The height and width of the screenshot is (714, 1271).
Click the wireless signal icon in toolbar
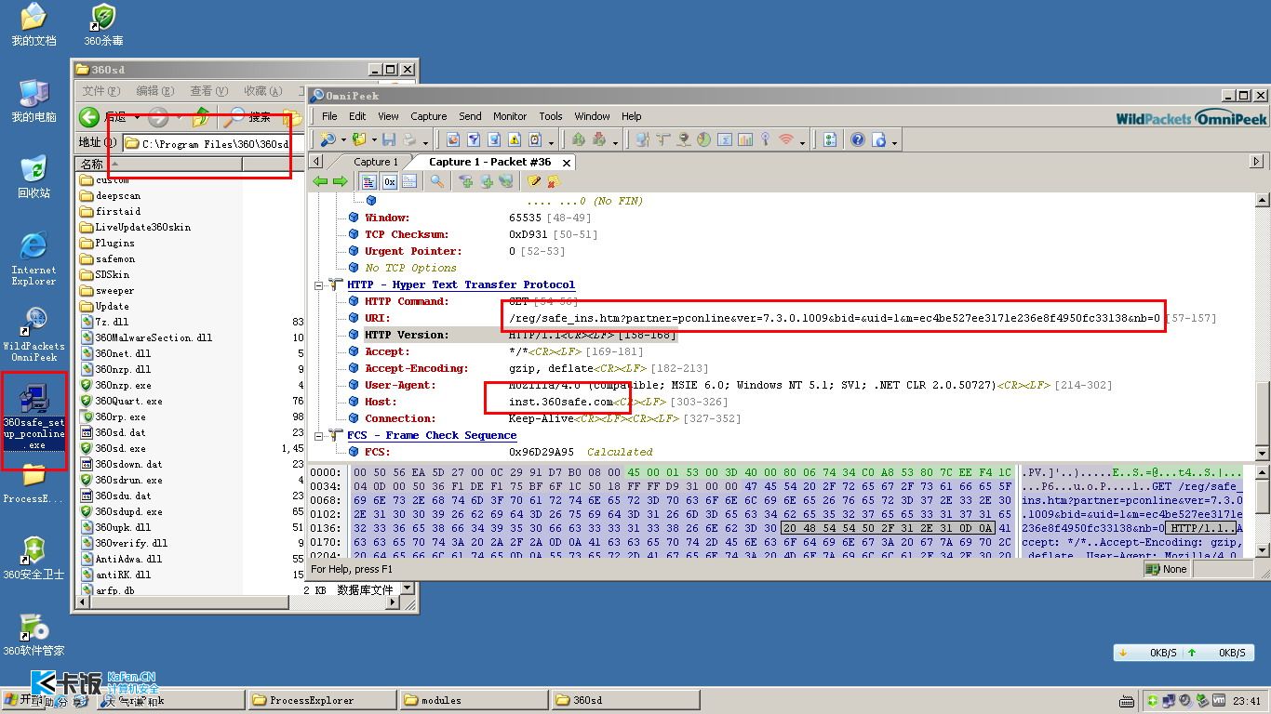pos(785,139)
